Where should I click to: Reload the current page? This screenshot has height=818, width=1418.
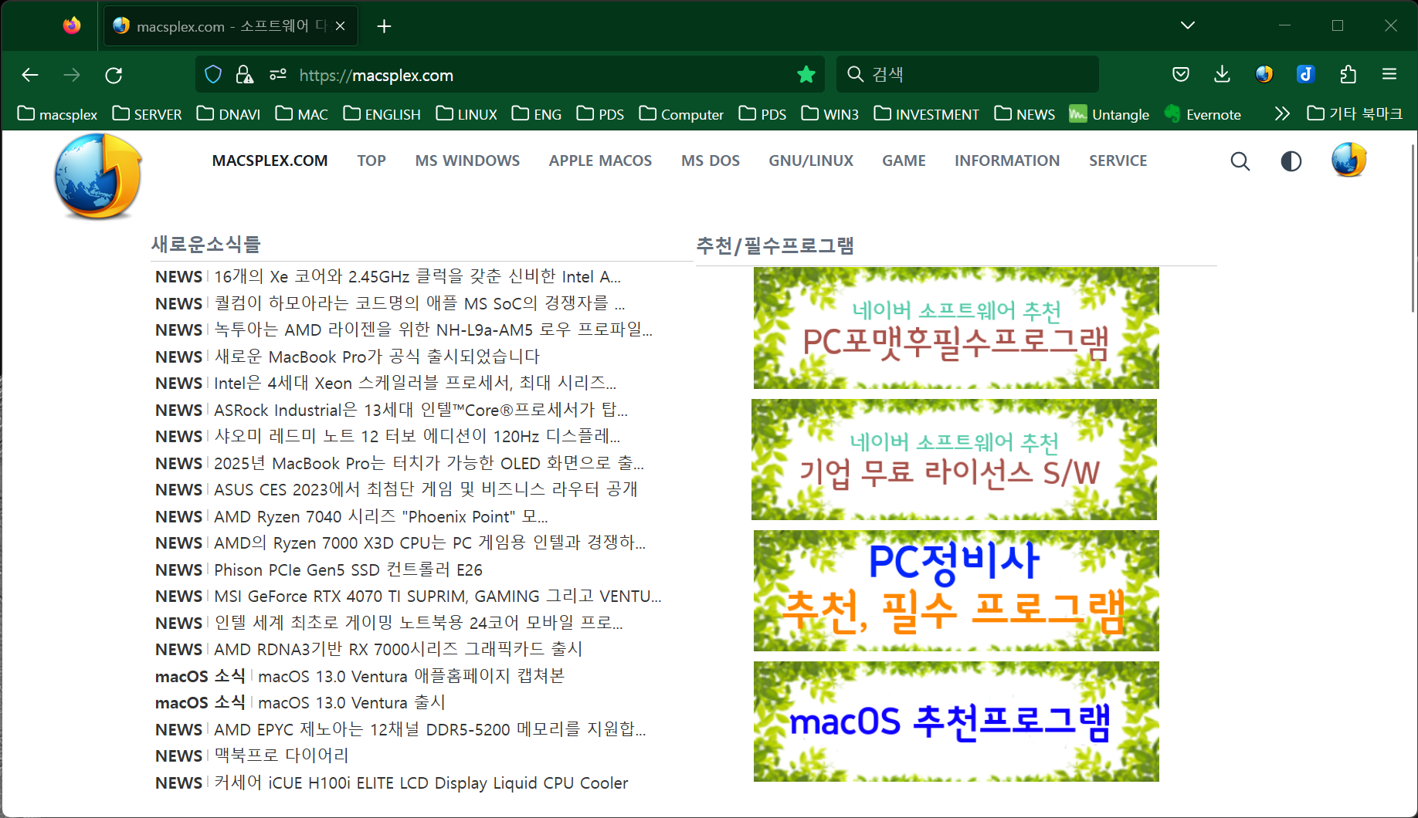[x=114, y=75]
